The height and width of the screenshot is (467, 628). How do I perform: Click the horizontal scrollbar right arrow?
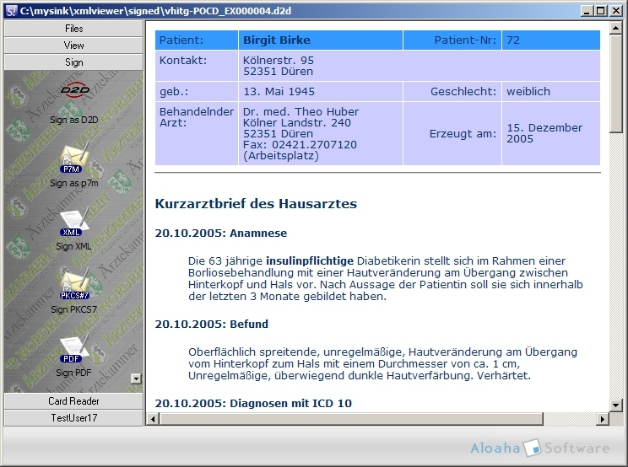click(603, 419)
